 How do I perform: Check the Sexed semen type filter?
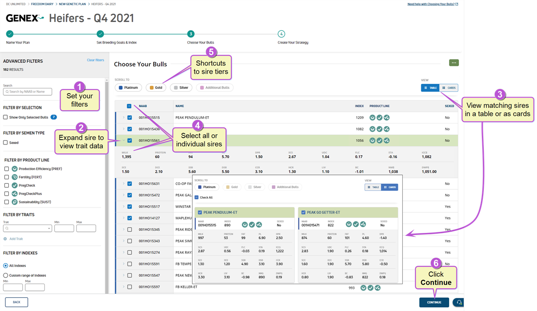(x=5, y=143)
